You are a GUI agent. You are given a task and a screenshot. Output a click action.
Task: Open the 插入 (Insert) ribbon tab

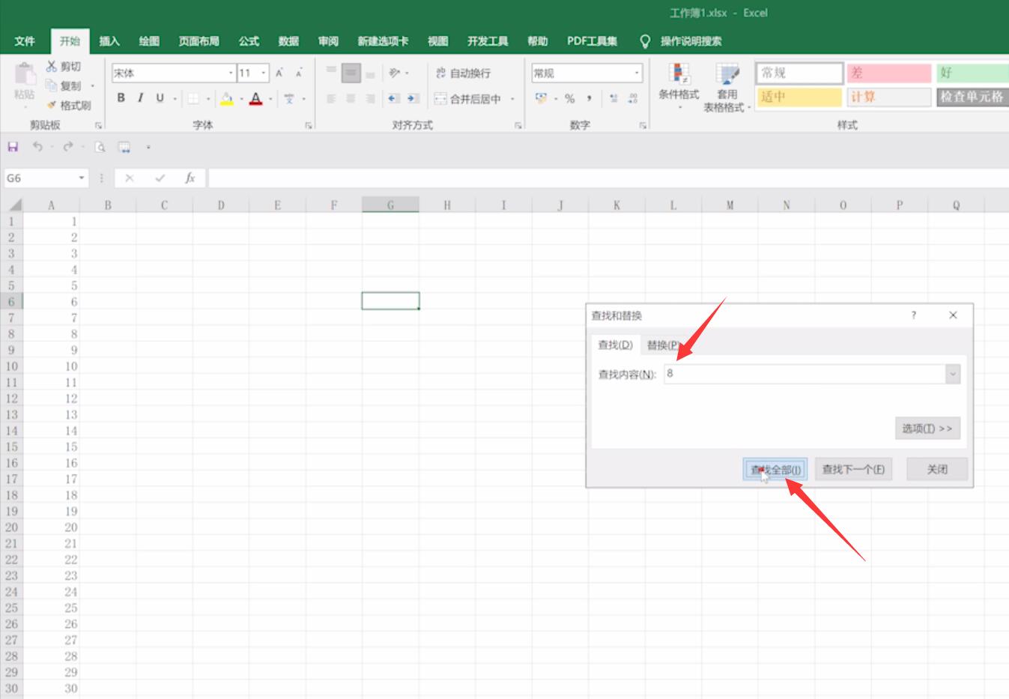click(109, 41)
